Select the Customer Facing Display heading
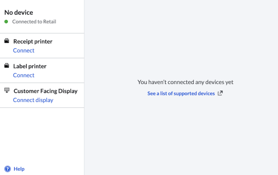 click(x=46, y=91)
